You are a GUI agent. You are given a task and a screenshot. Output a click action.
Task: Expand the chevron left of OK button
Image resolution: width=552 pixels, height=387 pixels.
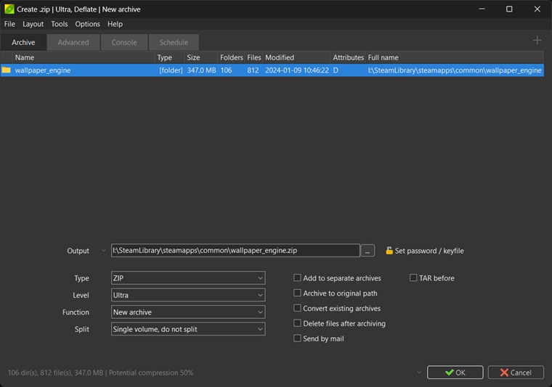pyautogui.click(x=419, y=373)
